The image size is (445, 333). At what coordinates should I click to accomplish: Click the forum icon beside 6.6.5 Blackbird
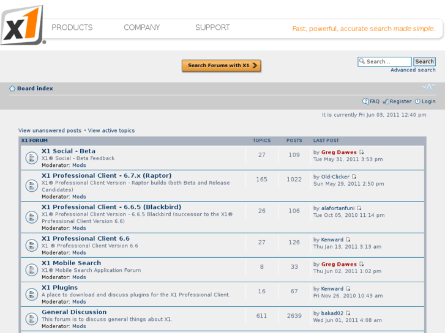click(31, 218)
